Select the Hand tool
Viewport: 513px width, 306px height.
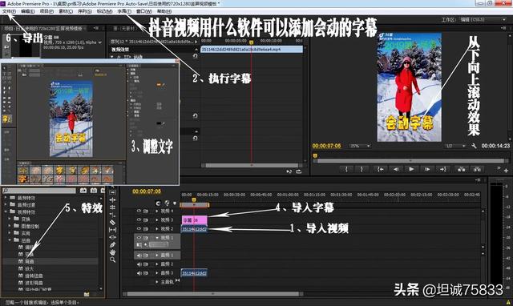[x=112, y=252]
